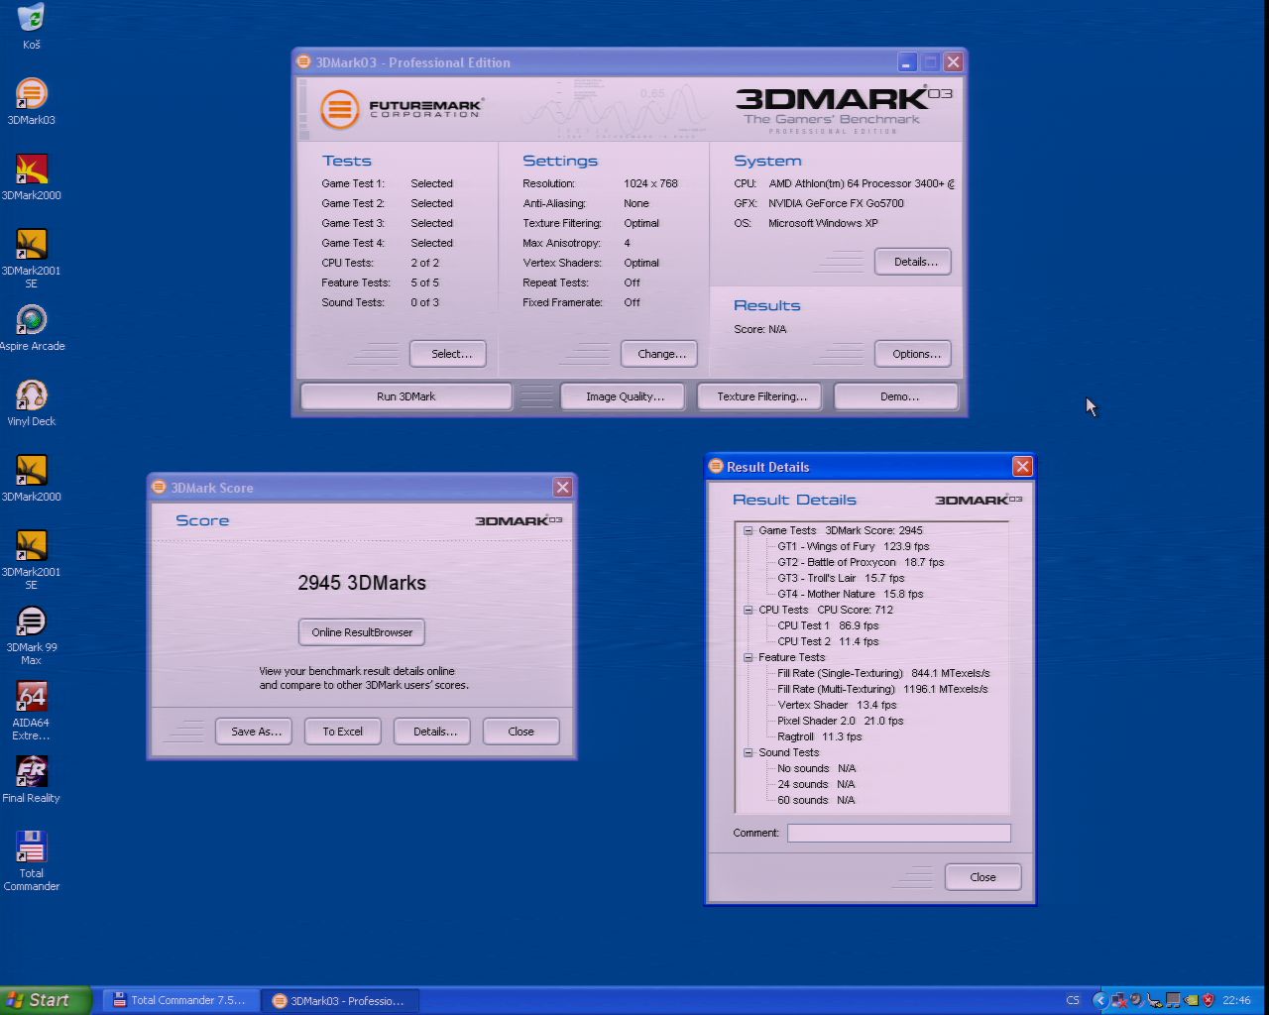The width and height of the screenshot is (1269, 1015).
Task: Click the NVIDIA GeForce FX Go5700 text
Action: coord(836,203)
